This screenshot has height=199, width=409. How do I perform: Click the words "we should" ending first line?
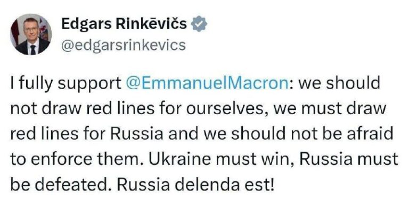point(339,83)
